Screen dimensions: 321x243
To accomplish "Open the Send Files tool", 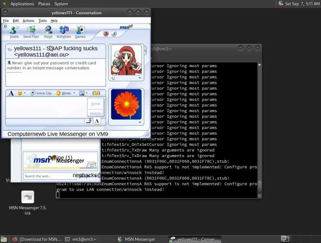I will point(31,32).
